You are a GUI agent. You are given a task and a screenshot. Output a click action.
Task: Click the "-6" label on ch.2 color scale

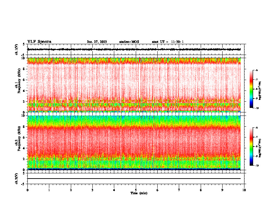coord(256,128)
